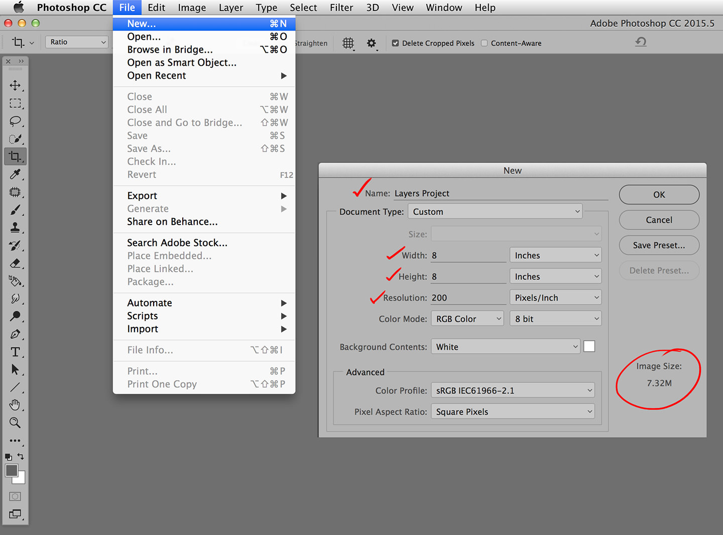Swap foreground and background colors

(x=21, y=456)
